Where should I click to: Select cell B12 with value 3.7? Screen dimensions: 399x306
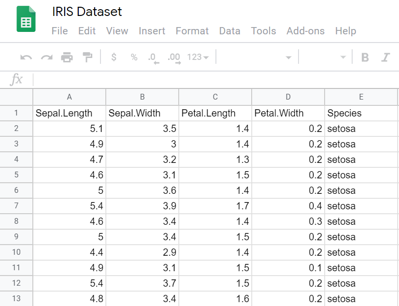tap(142, 283)
